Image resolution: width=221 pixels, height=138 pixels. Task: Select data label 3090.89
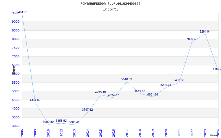click(x=48, y=122)
